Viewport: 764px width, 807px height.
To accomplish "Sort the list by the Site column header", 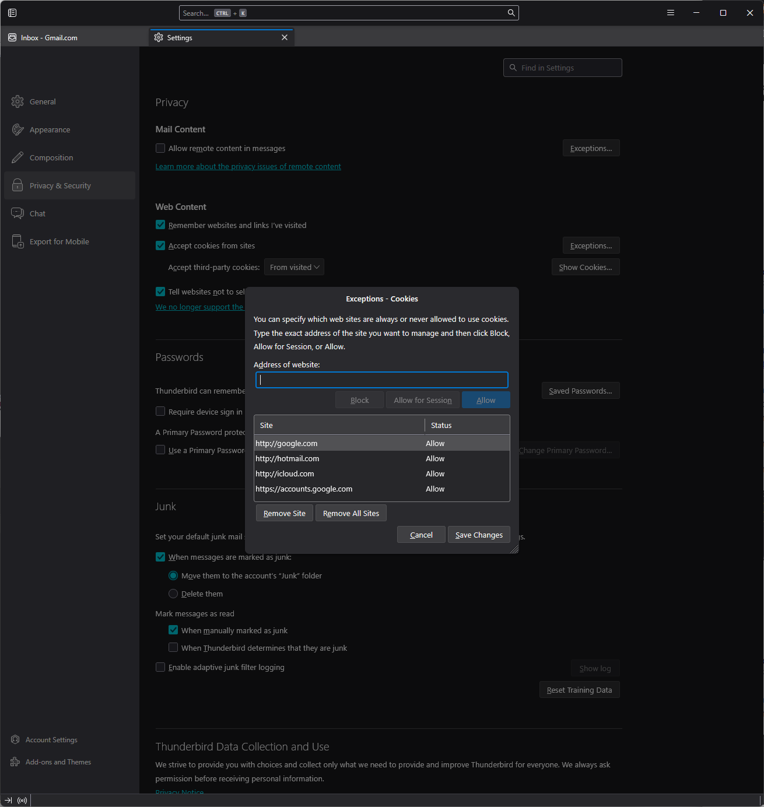I will 339,426.
